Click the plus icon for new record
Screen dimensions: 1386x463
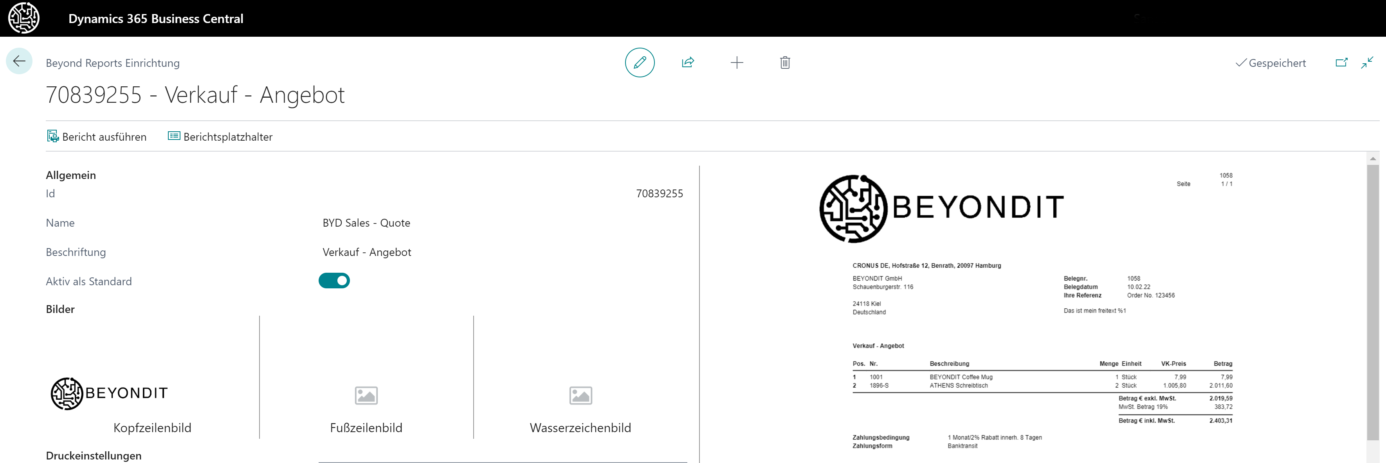pyautogui.click(x=737, y=62)
